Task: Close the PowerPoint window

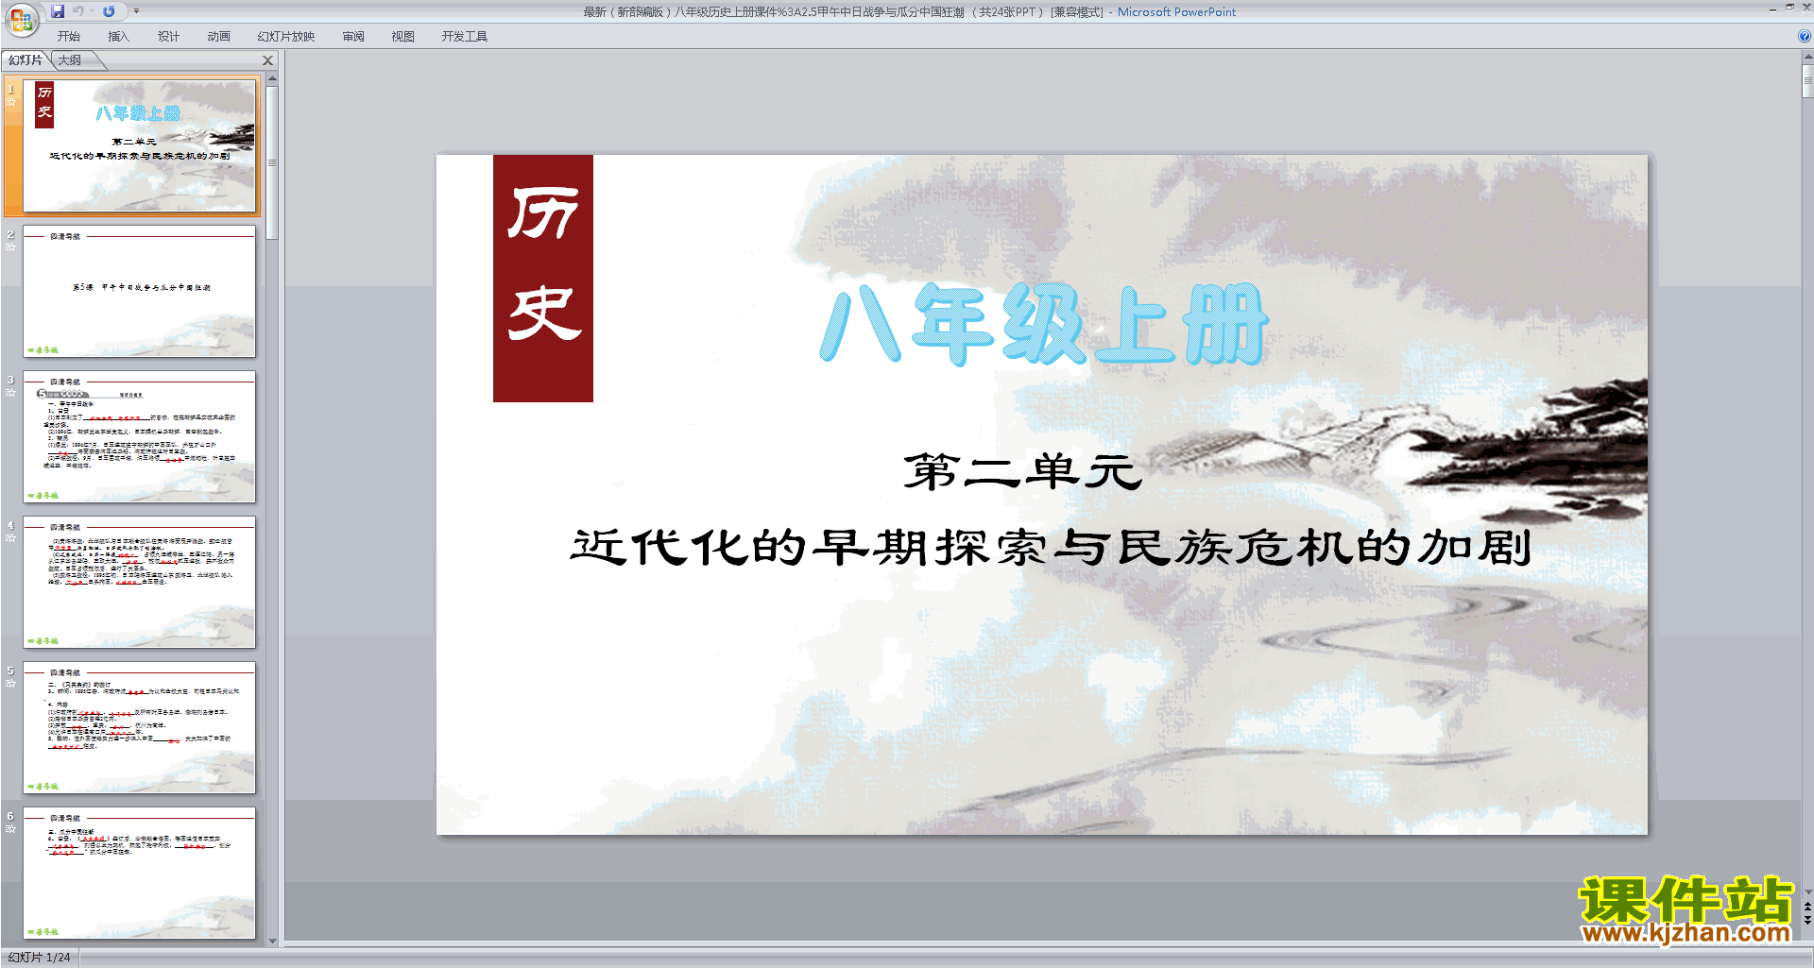Action: tap(1806, 8)
